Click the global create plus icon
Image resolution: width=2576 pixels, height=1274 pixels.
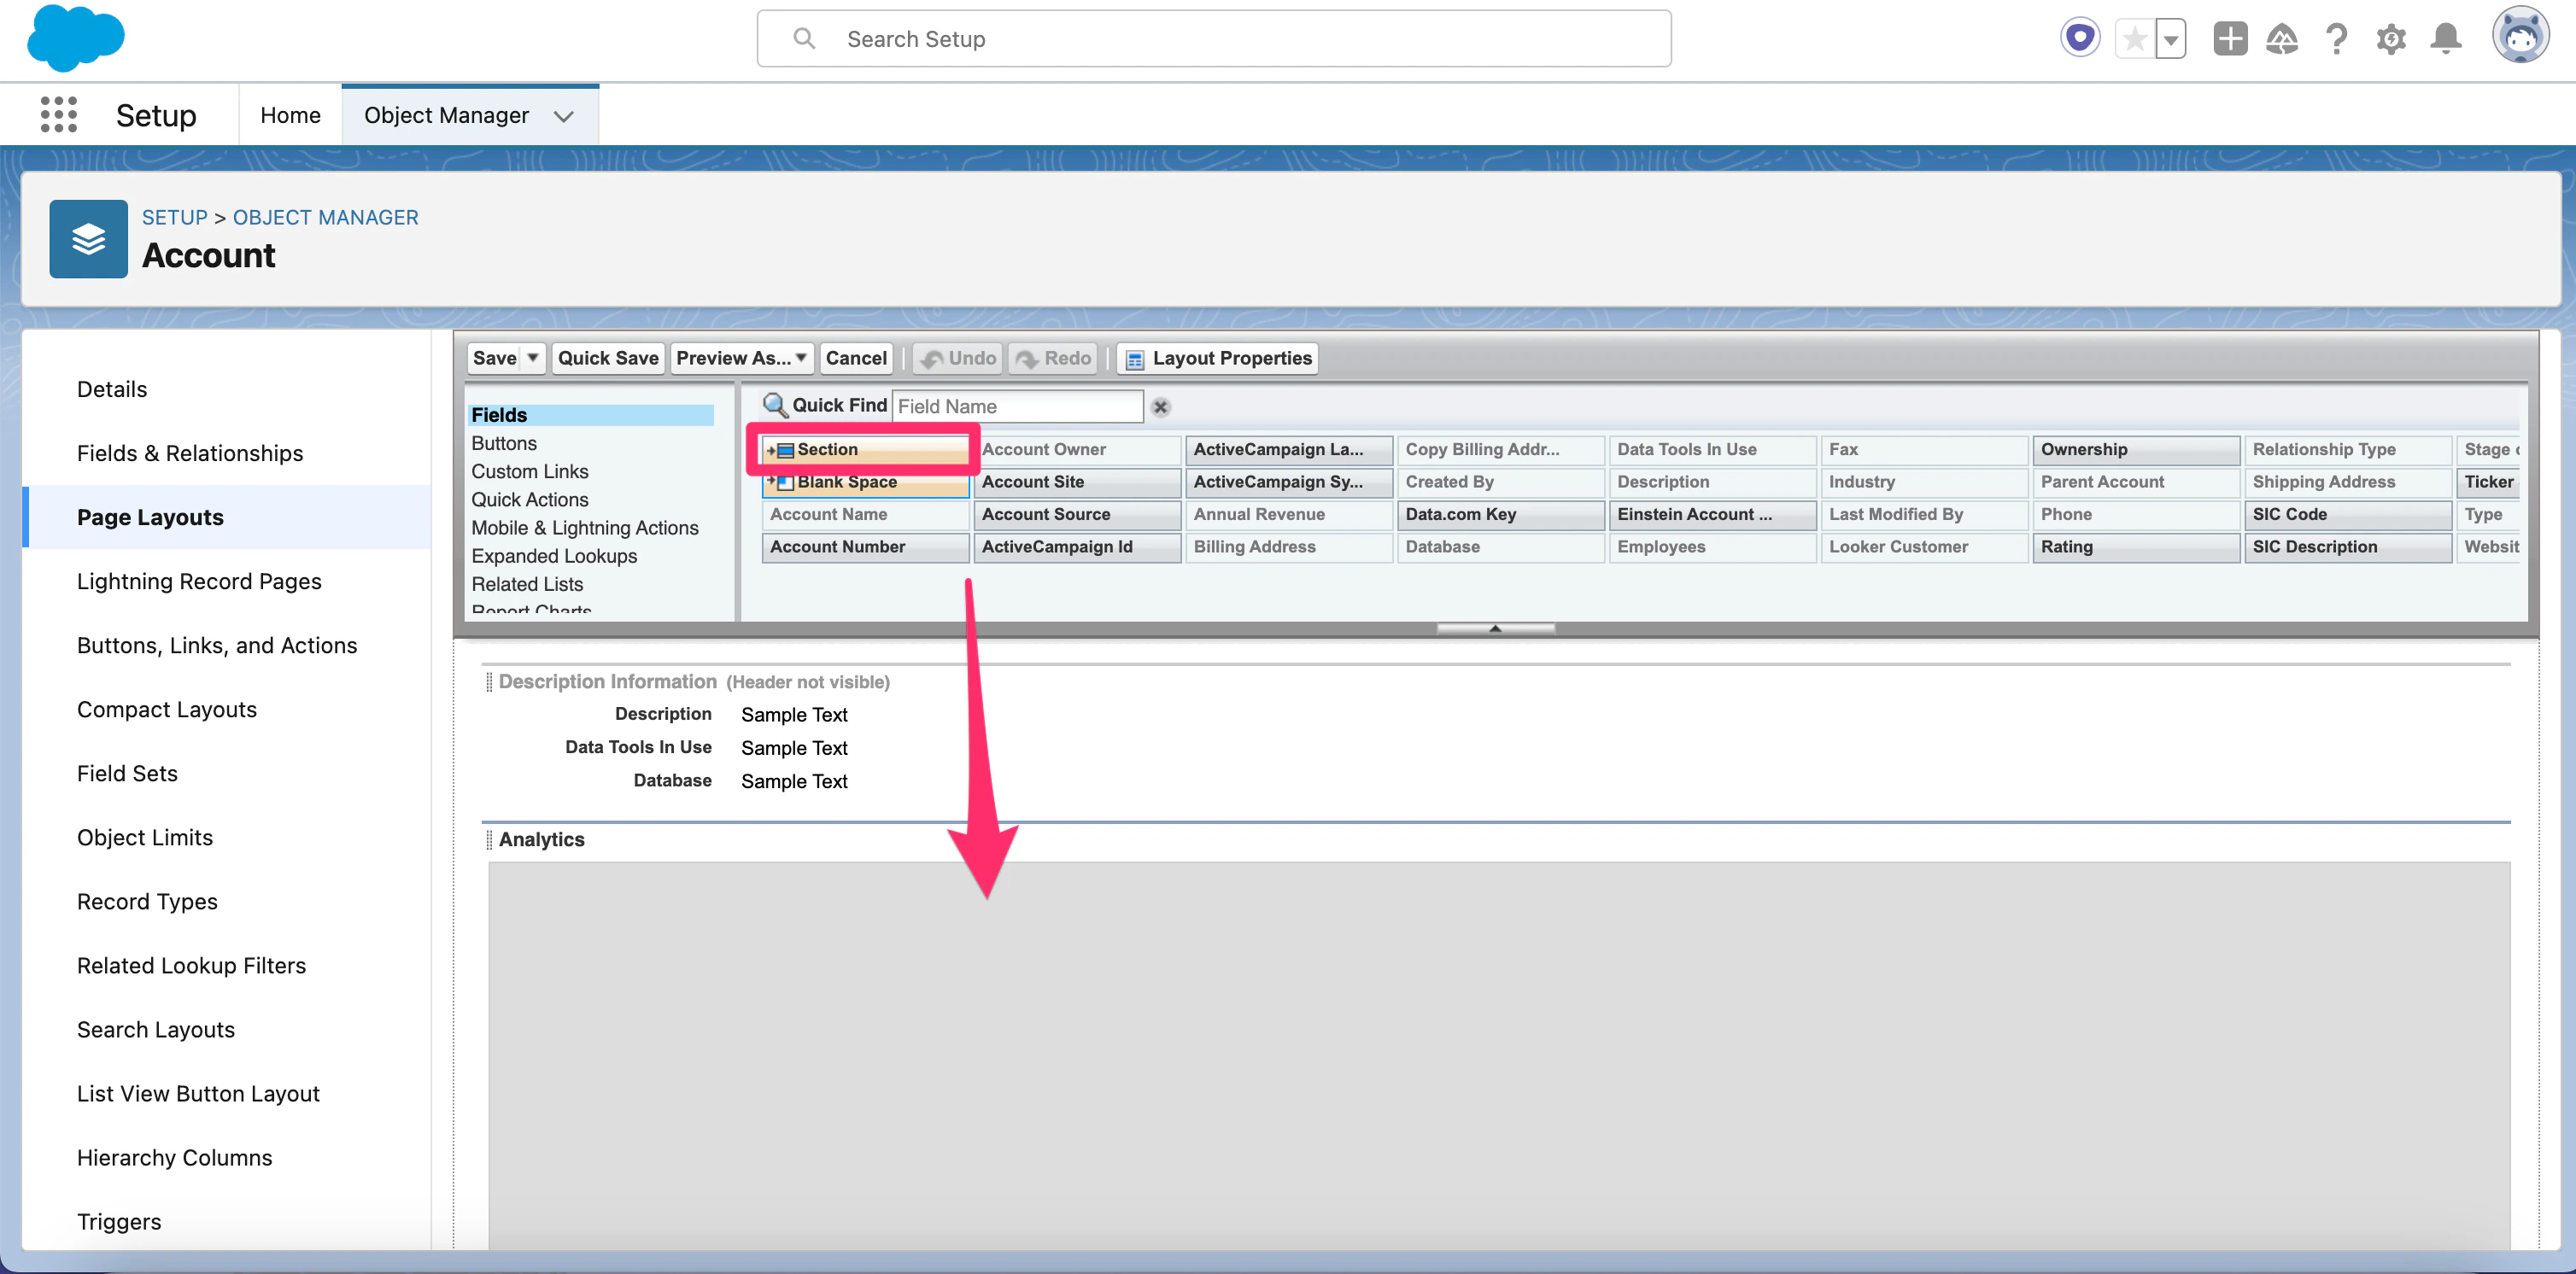[x=2229, y=38]
